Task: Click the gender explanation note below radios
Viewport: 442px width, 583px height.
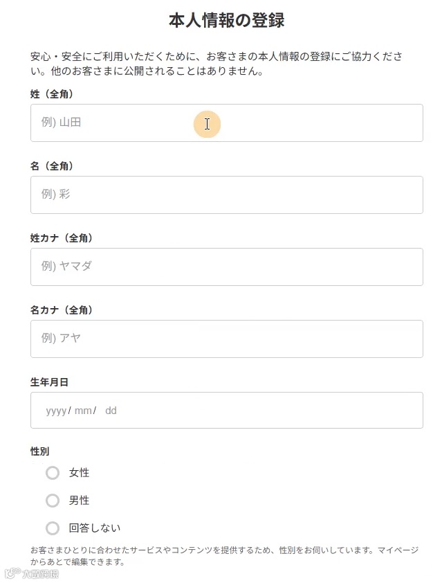Action: click(x=223, y=556)
